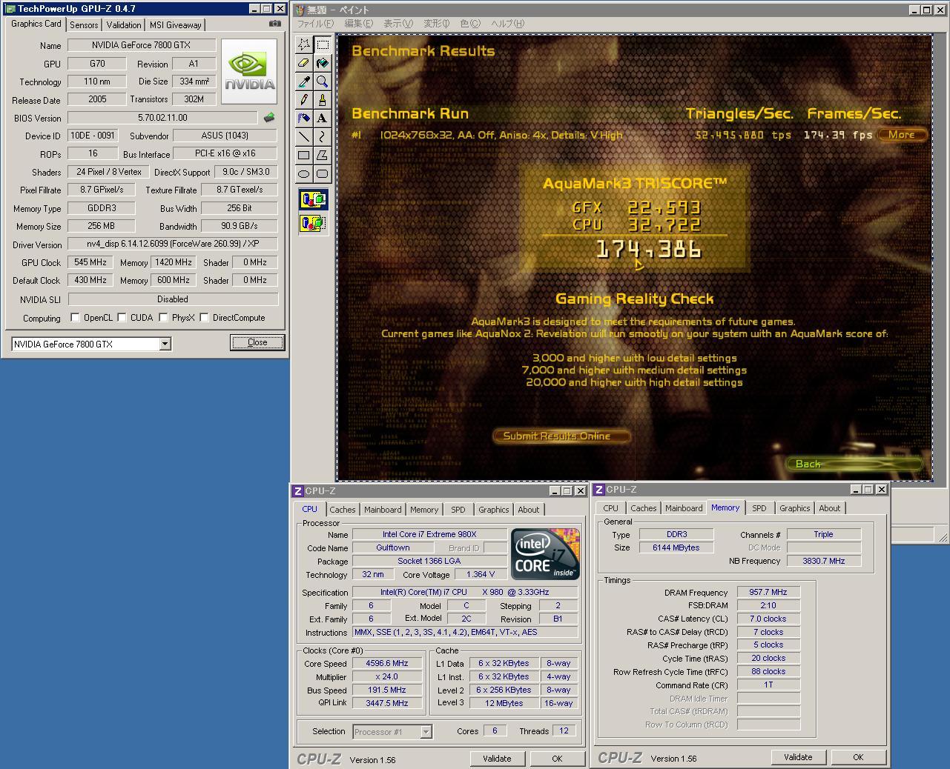Click the DRAM Frequency 957.7 MHz value
This screenshot has width=950, height=769.
click(768, 592)
